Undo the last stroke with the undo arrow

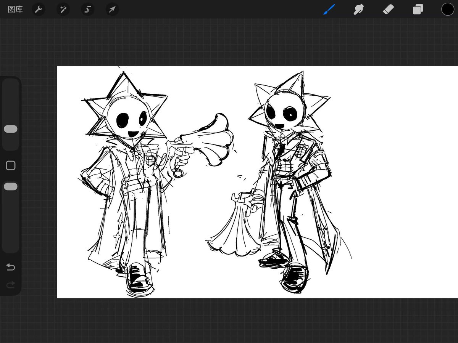(x=11, y=267)
